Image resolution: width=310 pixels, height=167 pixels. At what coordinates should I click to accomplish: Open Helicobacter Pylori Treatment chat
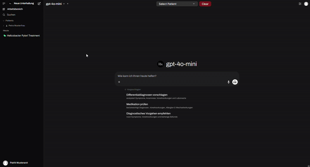tap(23, 36)
